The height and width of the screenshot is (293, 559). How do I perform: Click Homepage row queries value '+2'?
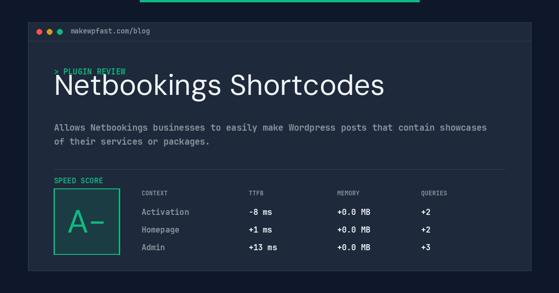[x=426, y=230]
